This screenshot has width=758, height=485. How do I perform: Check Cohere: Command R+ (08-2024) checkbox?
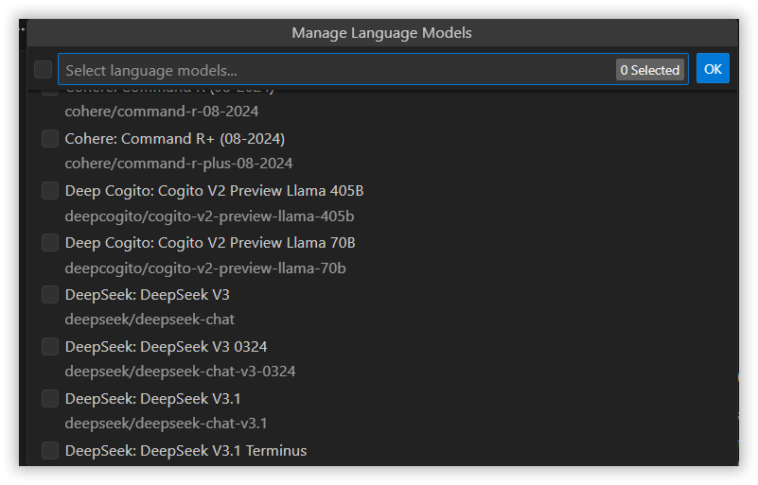click(50, 139)
